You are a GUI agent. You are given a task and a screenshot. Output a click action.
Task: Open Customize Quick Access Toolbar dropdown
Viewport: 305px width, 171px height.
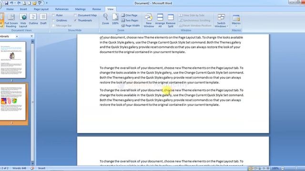tap(47, 3)
